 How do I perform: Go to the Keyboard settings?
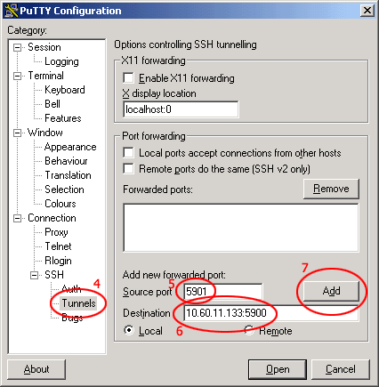pos(65,90)
